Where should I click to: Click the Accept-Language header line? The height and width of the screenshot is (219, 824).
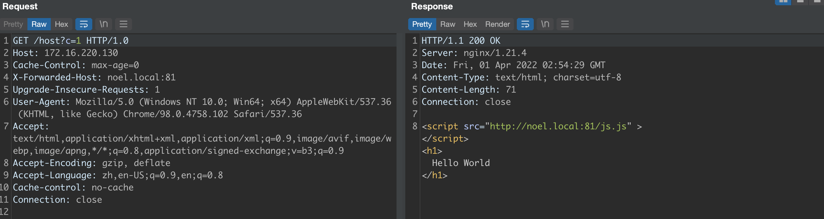(118, 175)
